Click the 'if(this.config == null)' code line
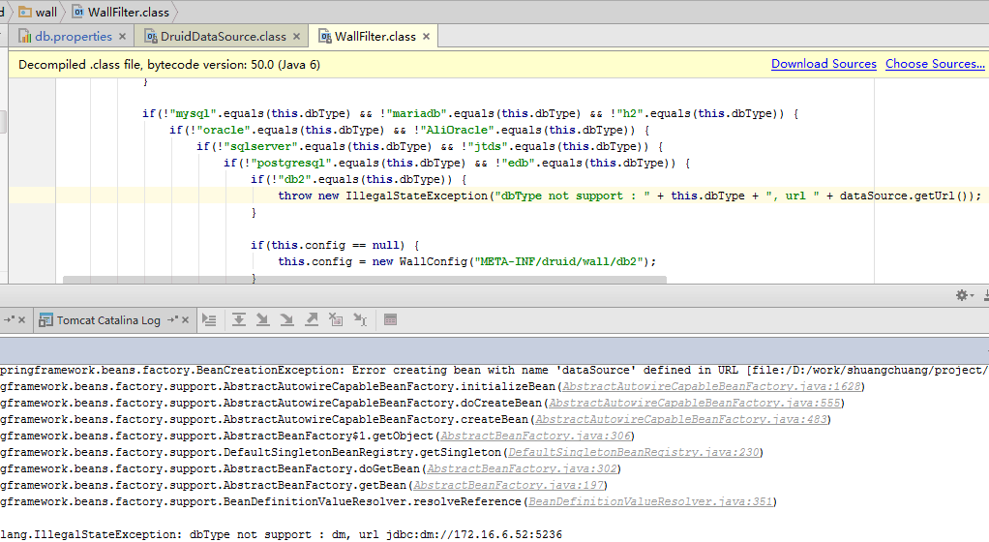Viewport: 989px width, 542px height. 335,245
